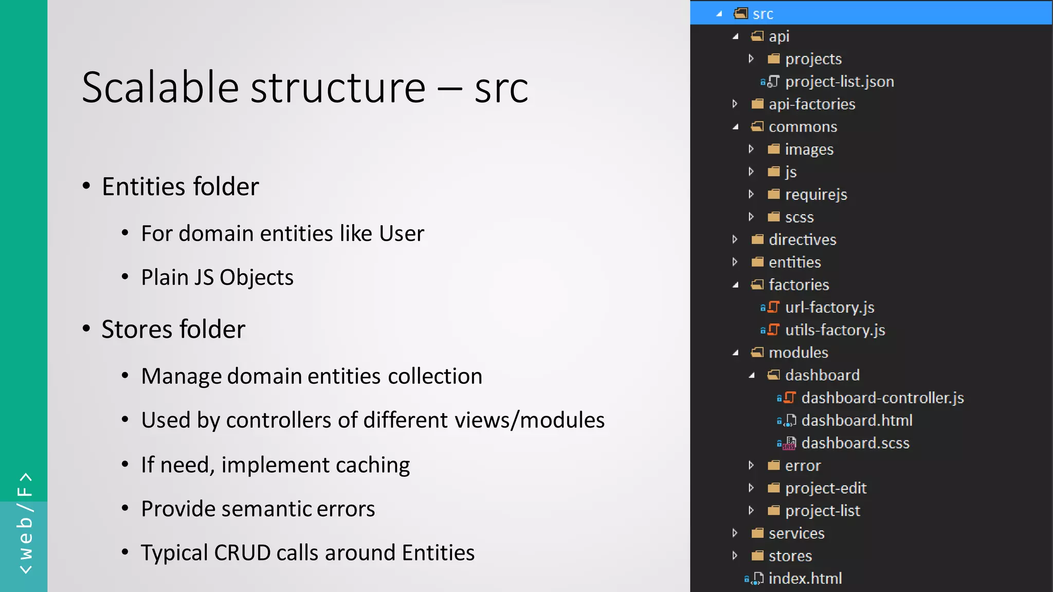Click the utils-factory.js JavaScript file icon
The height and width of the screenshot is (592, 1053).
[773, 330]
